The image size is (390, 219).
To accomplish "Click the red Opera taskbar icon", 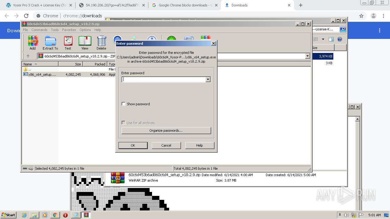I will [x=65, y=215].
